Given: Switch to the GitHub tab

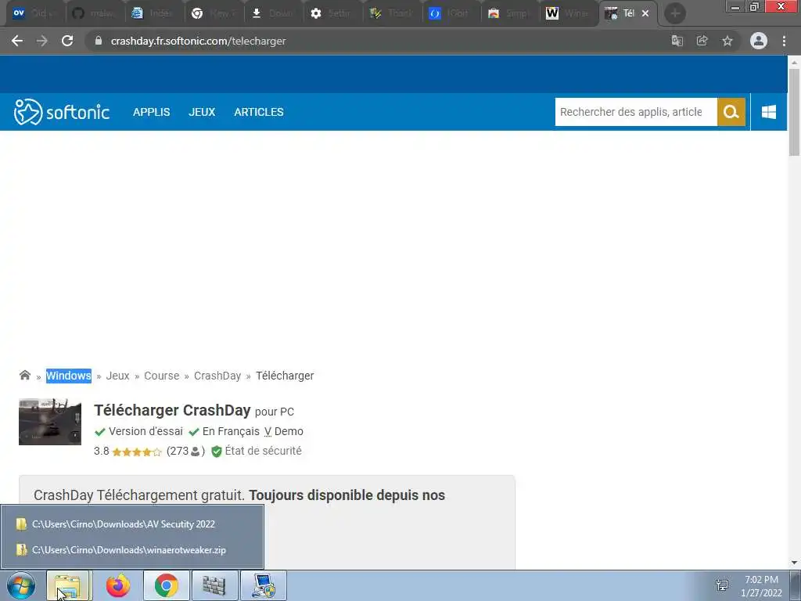Looking at the screenshot, I should 95,13.
